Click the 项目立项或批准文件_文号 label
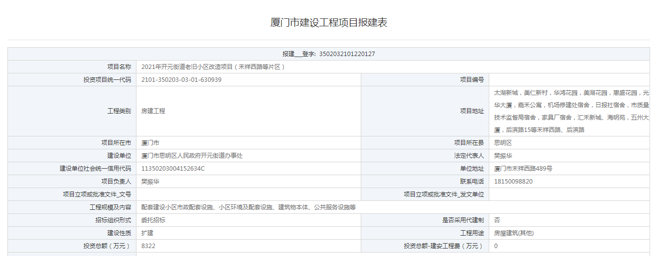This screenshot has width=656, height=256. tap(97, 194)
